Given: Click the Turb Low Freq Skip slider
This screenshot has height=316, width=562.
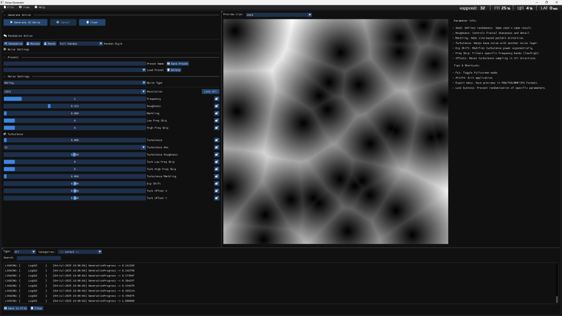Looking at the screenshot, I should coord(75,162).
